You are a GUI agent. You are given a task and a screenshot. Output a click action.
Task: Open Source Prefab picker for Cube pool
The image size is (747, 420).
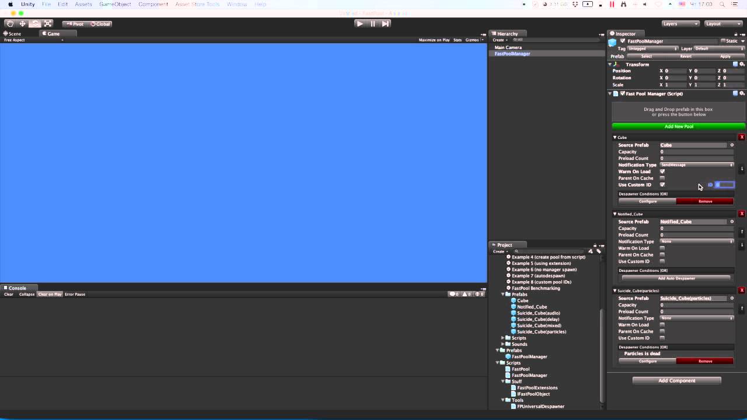(x=732, y=145)
